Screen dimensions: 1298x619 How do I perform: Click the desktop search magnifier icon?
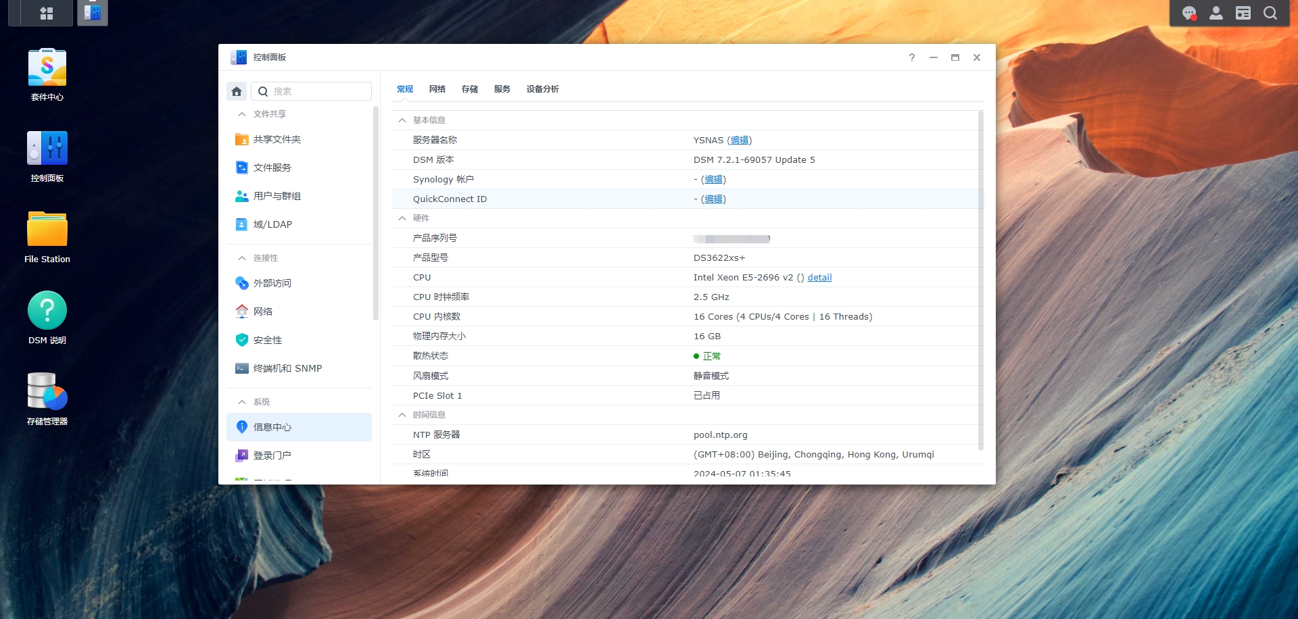[x=1270, y=13]
